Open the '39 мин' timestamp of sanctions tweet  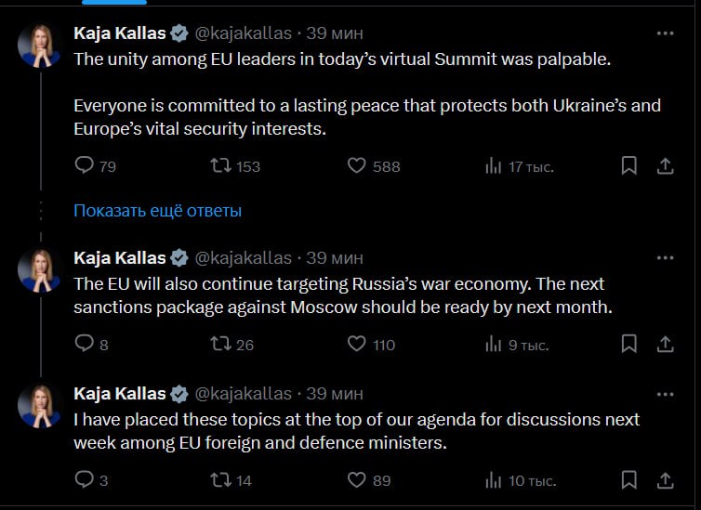point(335,257)
